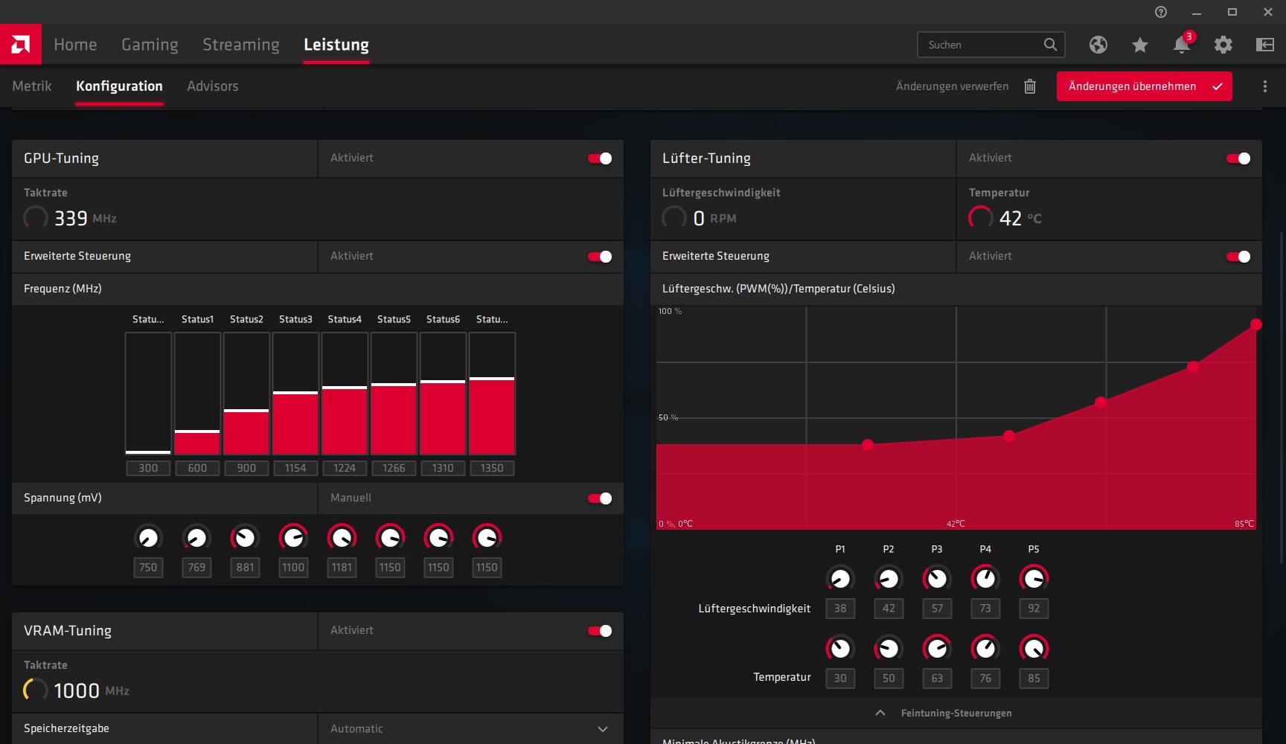Viewport: 1286px width, 744px height.
Task: Click the fan curve point for P1
Action: pos(868,445)
